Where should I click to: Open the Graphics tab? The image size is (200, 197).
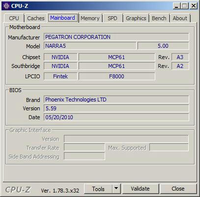[x=136, y=18]
